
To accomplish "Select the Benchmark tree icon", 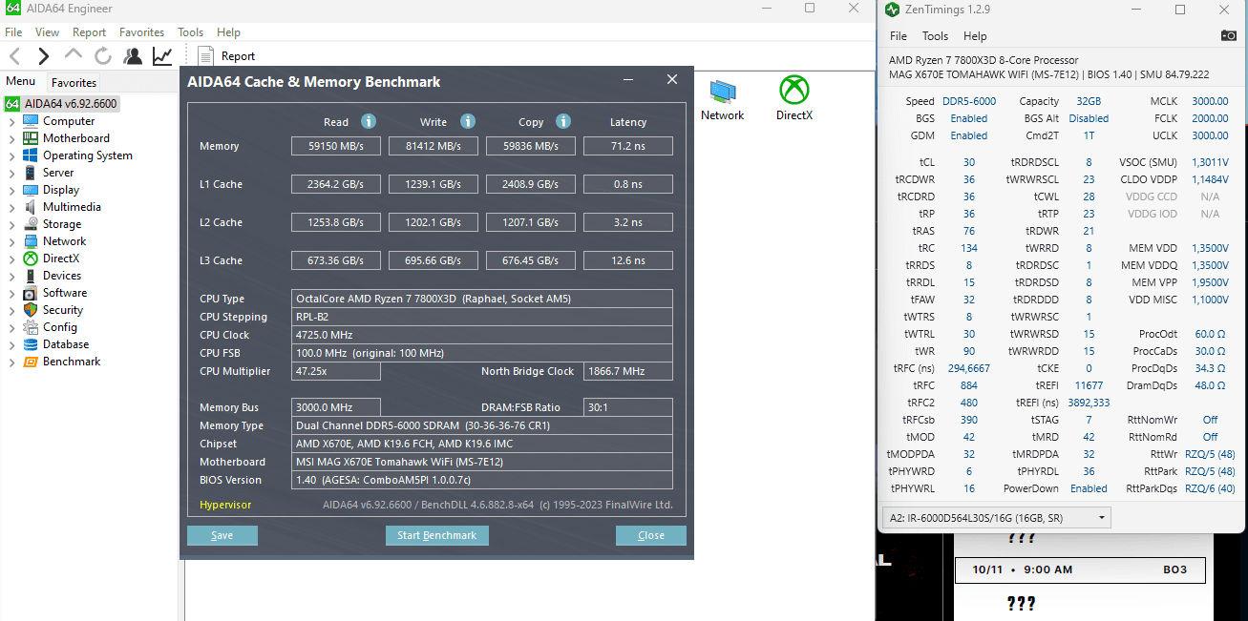I will click(x=30, y=362).
